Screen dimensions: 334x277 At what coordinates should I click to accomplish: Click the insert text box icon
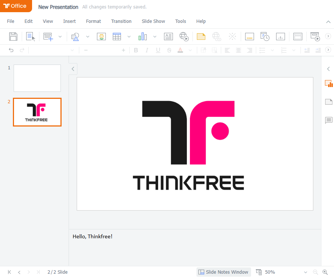point(168,37)
